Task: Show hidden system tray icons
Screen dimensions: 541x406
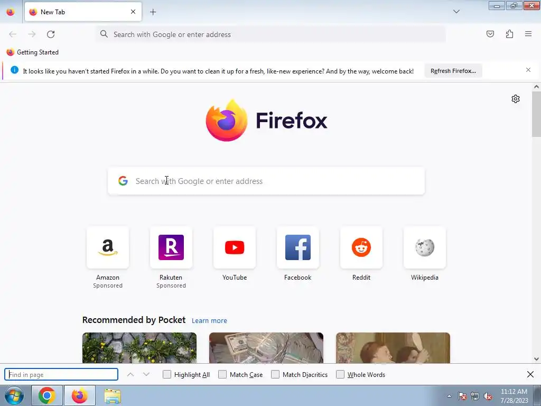Action: pyautogui.click(x=449, y=396)
